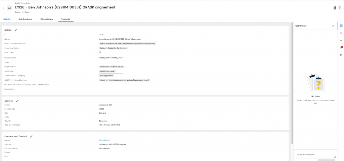Viewport: 344px width, 161px height.
Task: Open the links icon in right sidebar
Action: [341, 33]
